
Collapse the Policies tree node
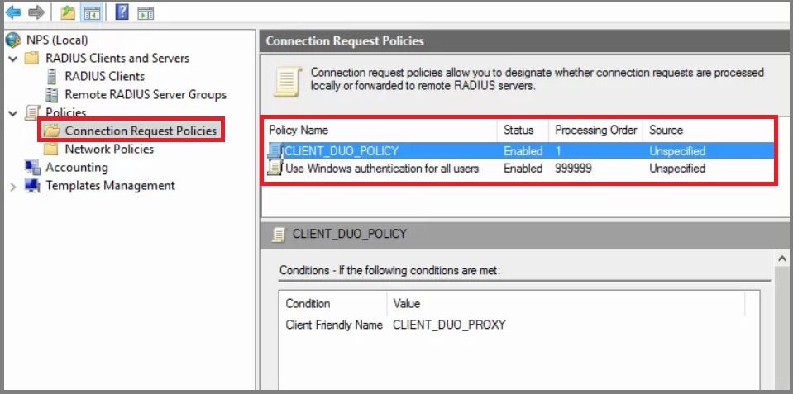pyautogui.click(x=12, y=113)
